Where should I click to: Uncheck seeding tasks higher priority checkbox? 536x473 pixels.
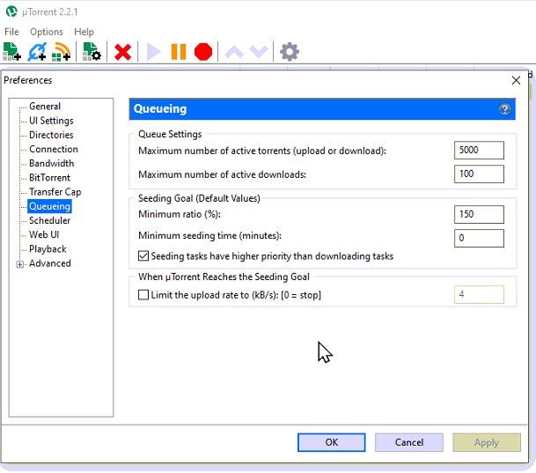coord(144,256)
